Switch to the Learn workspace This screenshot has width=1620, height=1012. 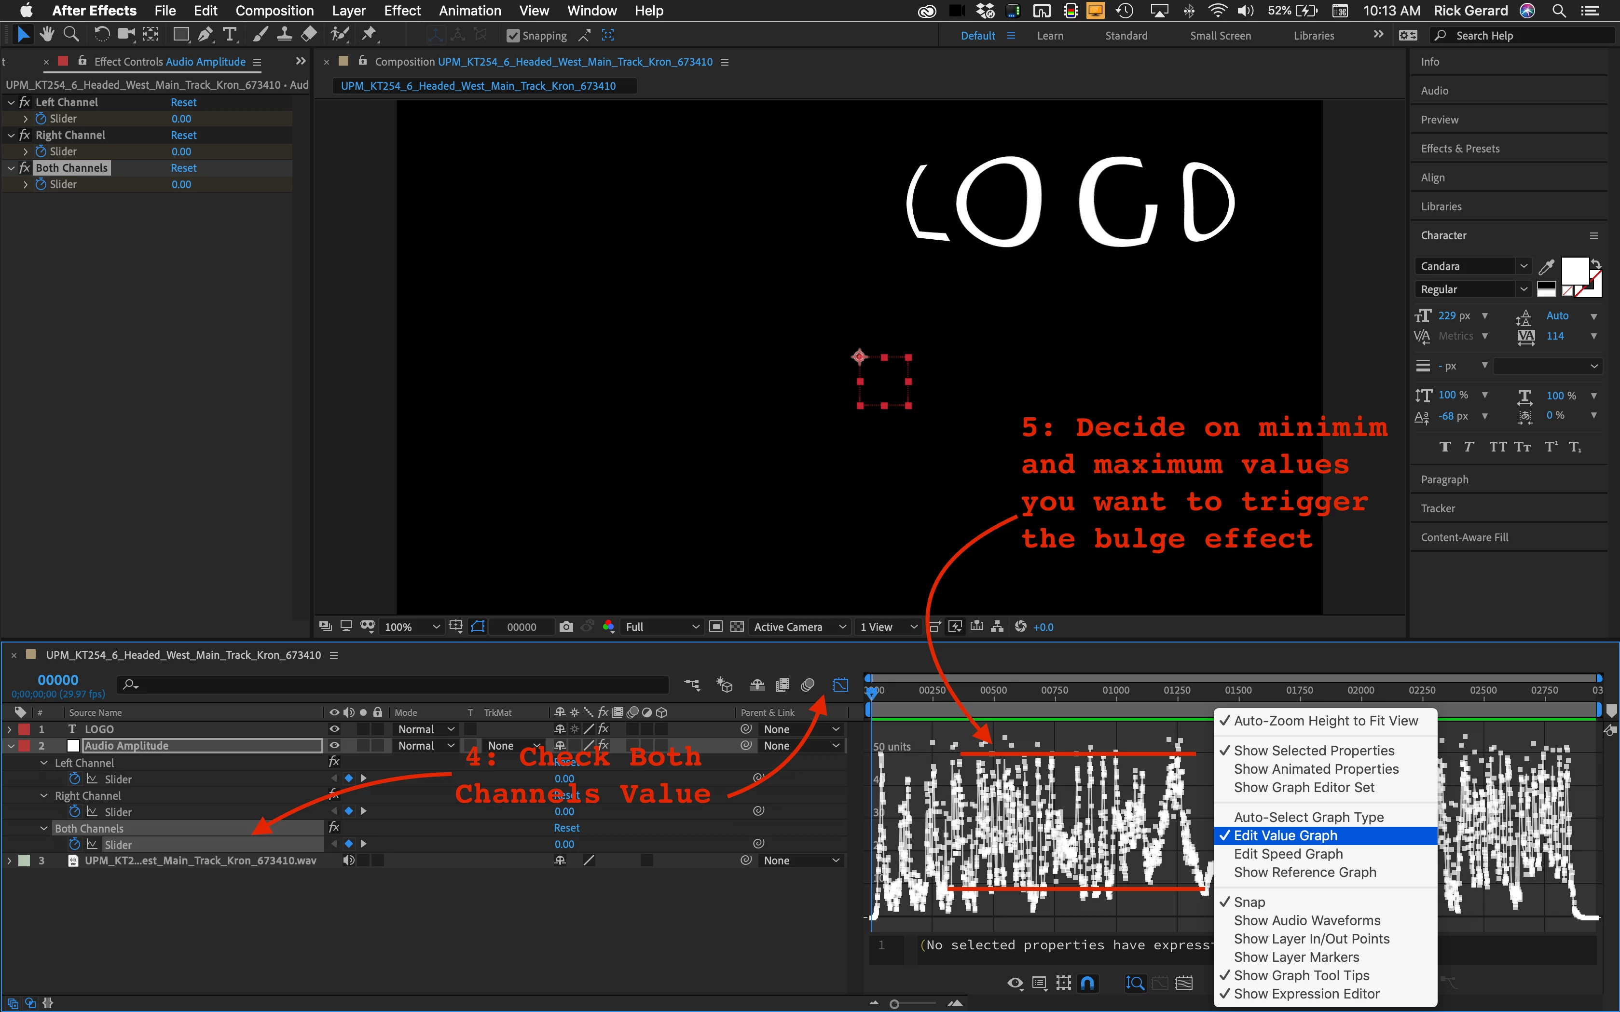click(1050, 36)
